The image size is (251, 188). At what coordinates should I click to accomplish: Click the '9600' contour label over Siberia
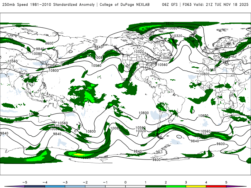pos(49,43)
